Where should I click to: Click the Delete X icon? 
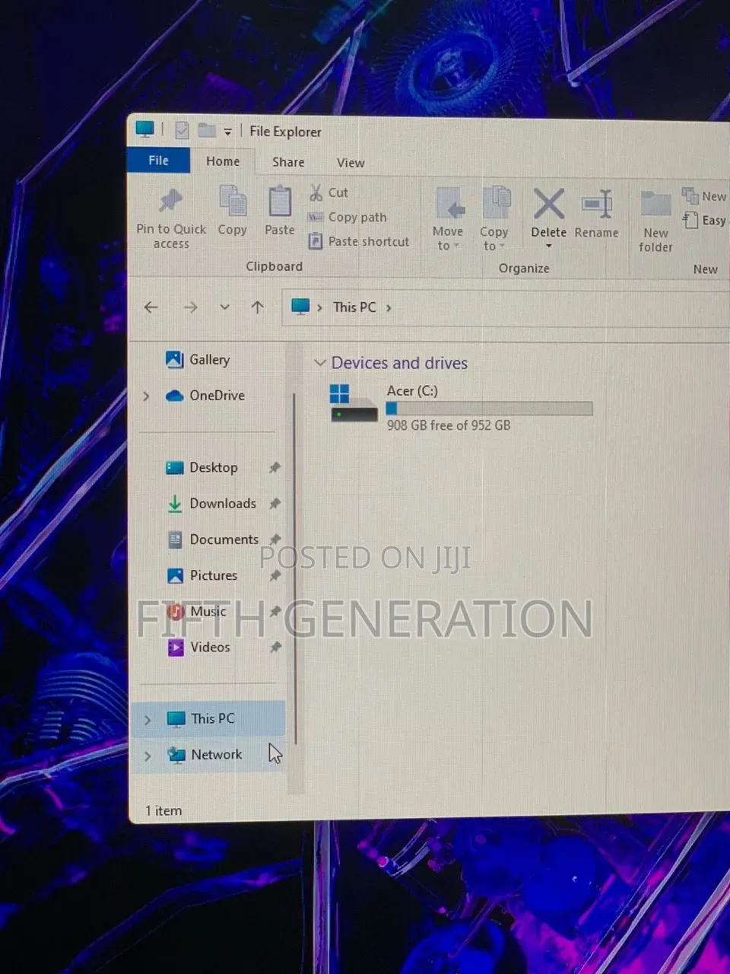[548, 204]
